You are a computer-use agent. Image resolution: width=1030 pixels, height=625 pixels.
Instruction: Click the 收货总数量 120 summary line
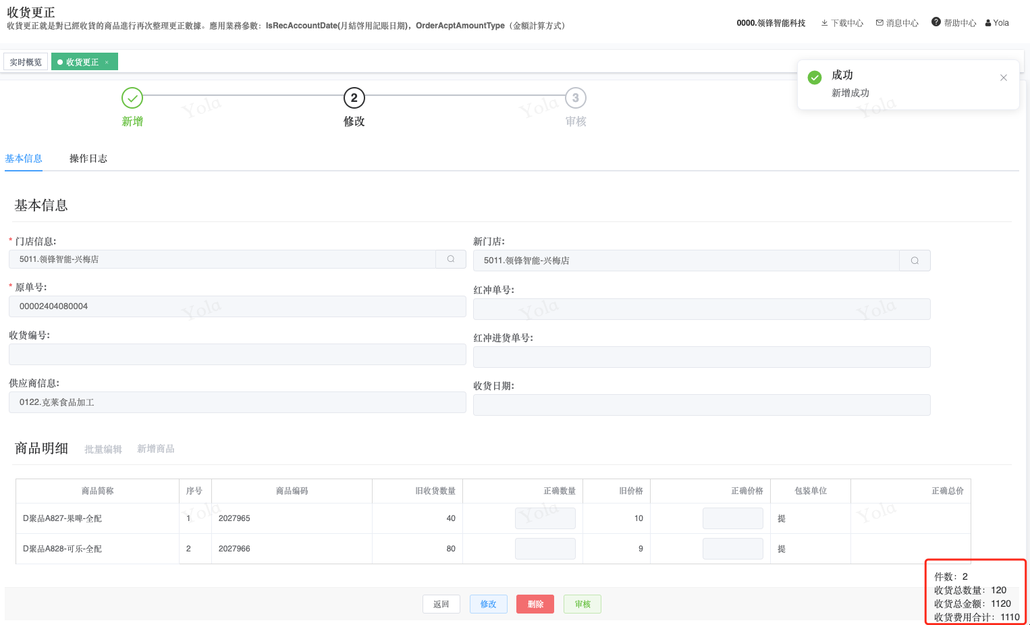coord(971,591)
